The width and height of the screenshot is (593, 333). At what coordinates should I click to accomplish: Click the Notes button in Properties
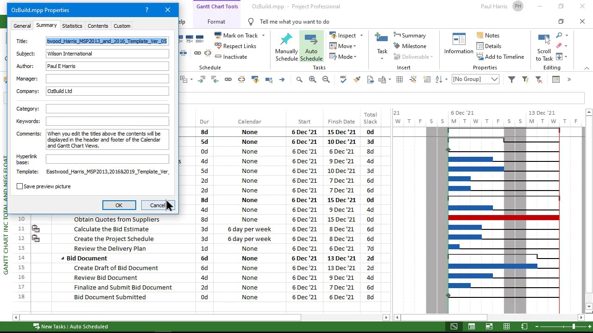[x=488, y=36]
